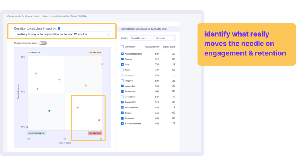Click Connection's impact score 72
Viewport: 296px width, 166px height.
tap(174, 97)
